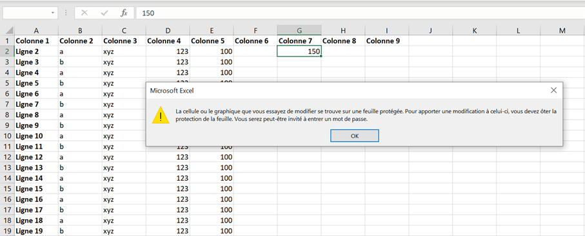
Task: Select row 19 header
Action: [x=8, y=231]
